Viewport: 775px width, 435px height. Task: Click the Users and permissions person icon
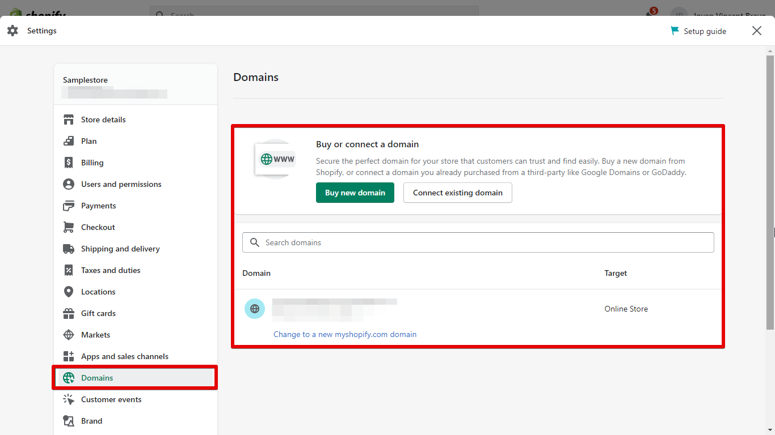tap(69, 184)
